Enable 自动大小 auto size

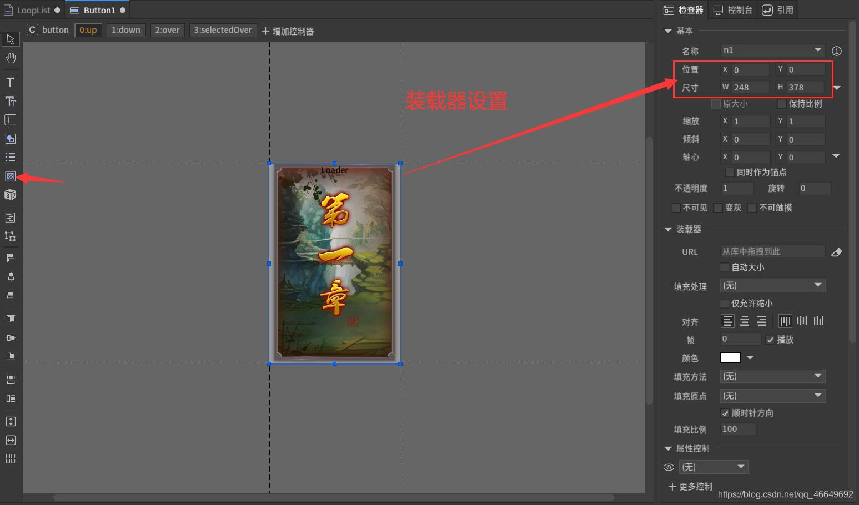click(724, 267)
